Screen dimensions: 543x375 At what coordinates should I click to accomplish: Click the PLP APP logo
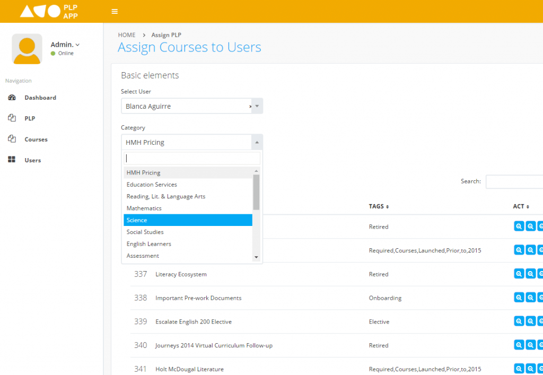point(49,12)
